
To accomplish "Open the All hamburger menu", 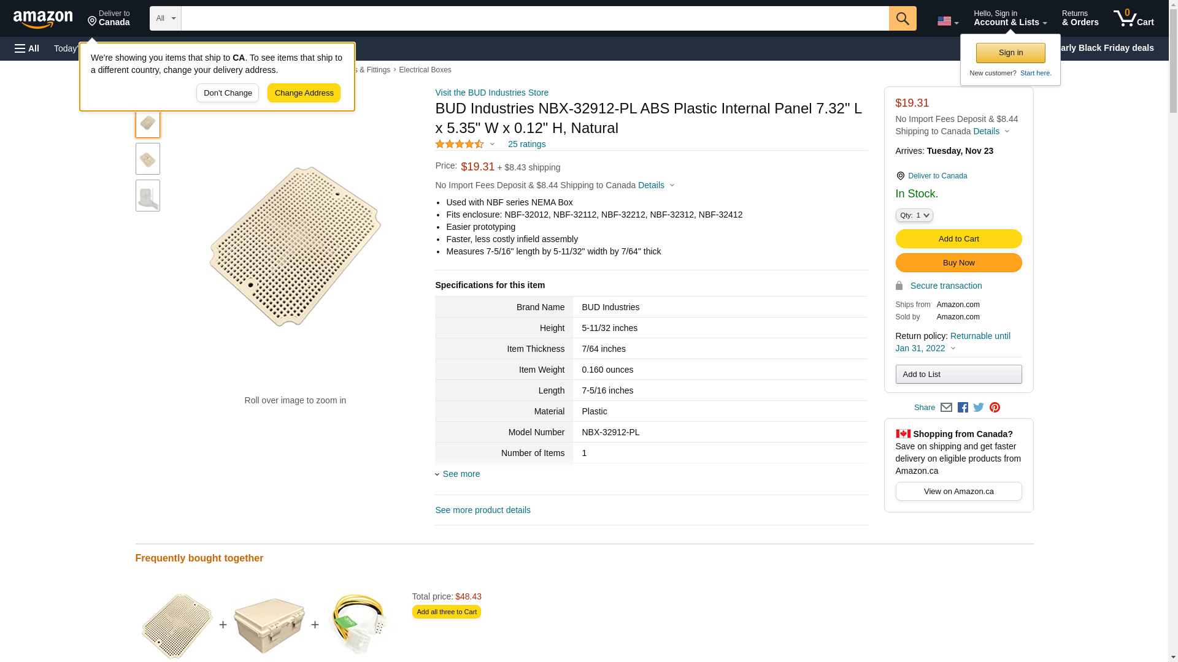I will [x=27, y=48].
